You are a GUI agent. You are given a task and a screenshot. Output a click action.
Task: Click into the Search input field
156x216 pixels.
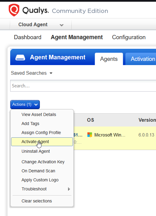tap(83, 86)
